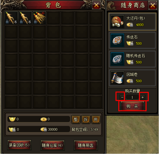This screenshot has width=159, height=154.
Task: Increase purchase quantity with plus button
Action: [x=143, y=97]
